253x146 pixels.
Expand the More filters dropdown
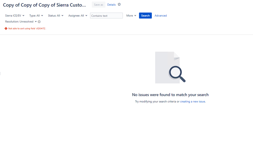tap(131, 15)
